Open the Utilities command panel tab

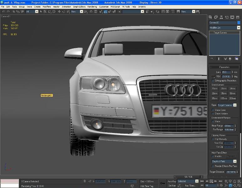237,17
